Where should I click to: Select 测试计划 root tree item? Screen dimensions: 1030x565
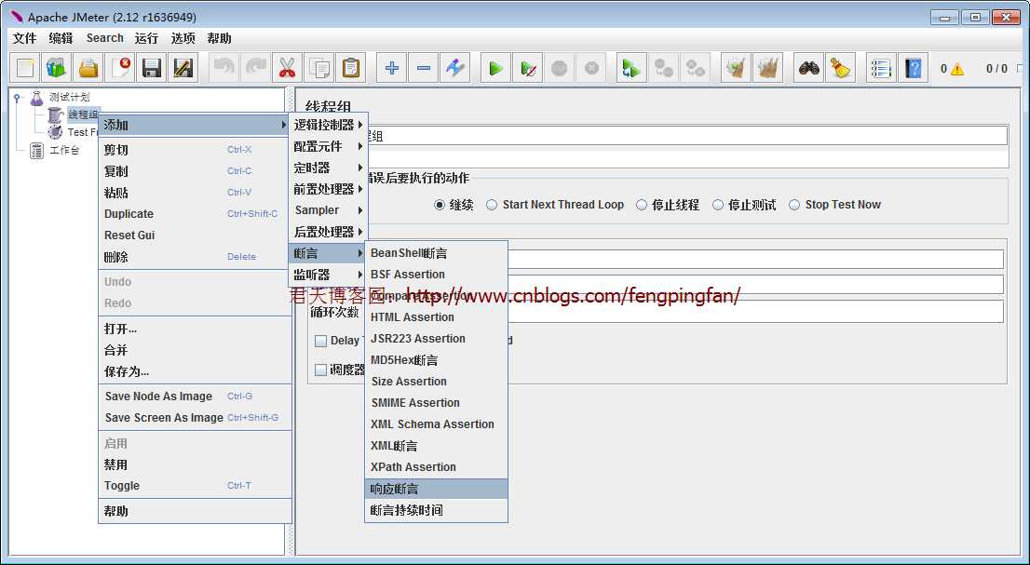(69, 97)
